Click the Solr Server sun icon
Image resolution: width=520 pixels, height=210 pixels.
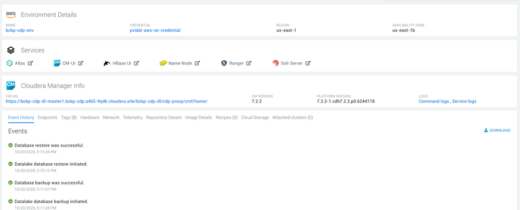[x=275, y=63]
